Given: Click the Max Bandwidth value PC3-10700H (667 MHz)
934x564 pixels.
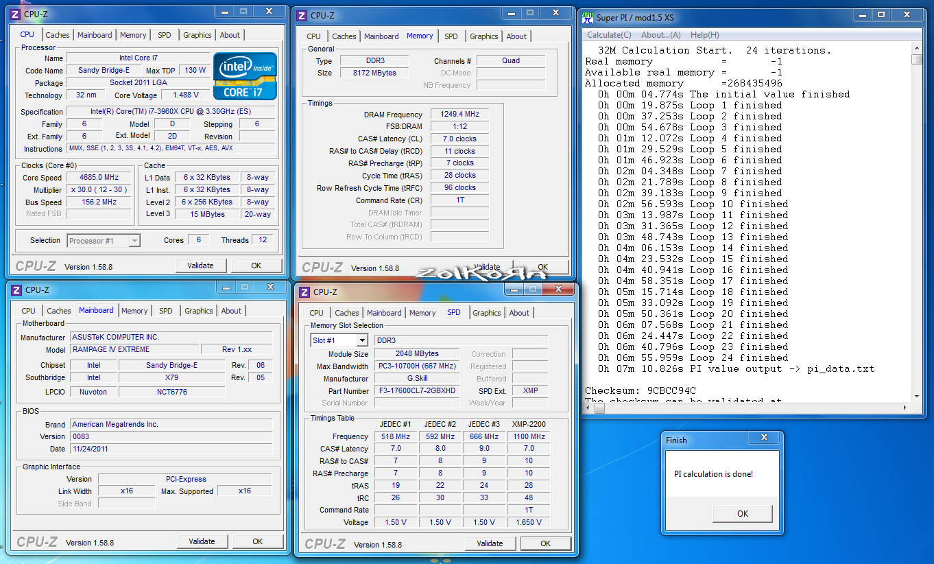Looking at the screenshot, I should click(x=416, y=366).
